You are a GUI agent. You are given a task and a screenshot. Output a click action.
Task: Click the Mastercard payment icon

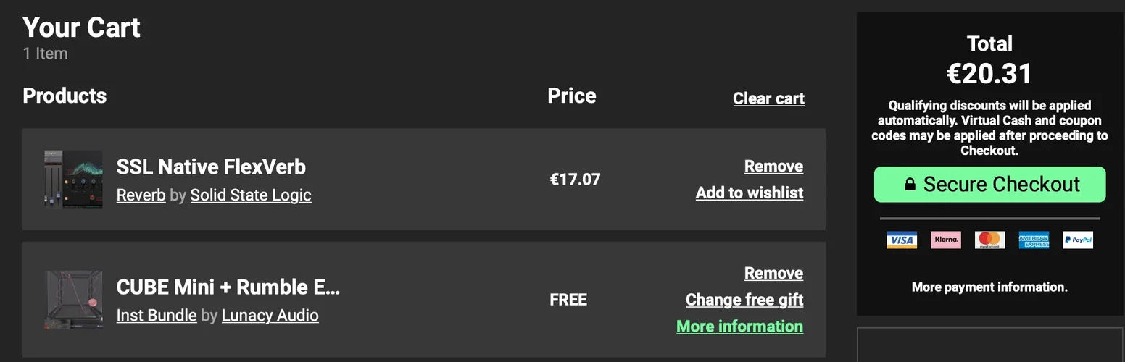pos(989,240)
